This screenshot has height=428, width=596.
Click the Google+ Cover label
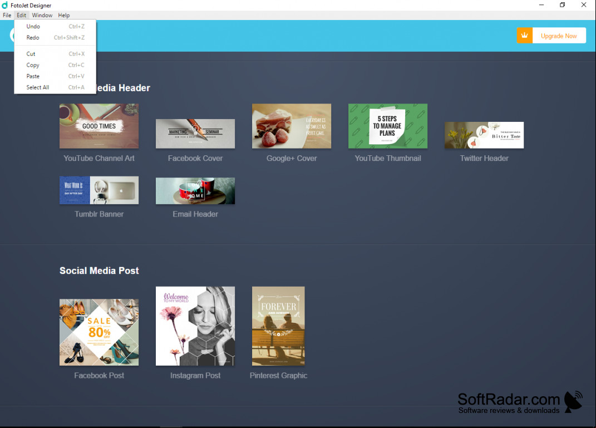click(291, 158)
